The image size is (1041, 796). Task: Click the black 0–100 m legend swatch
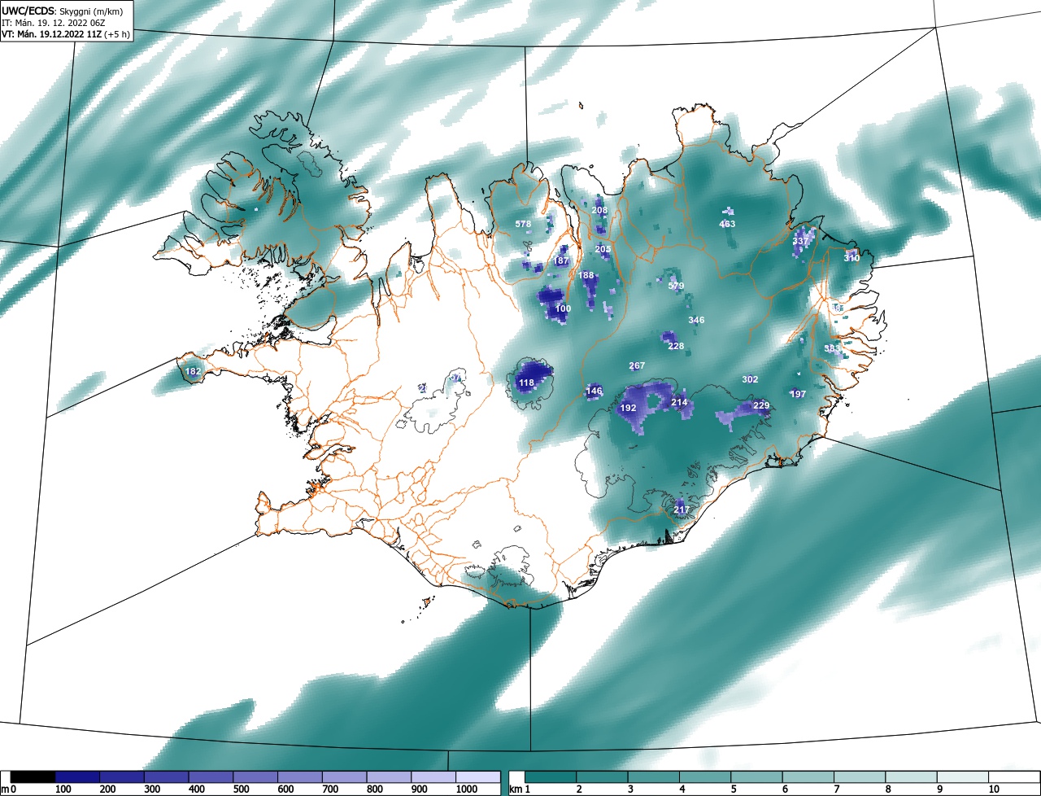33,776
